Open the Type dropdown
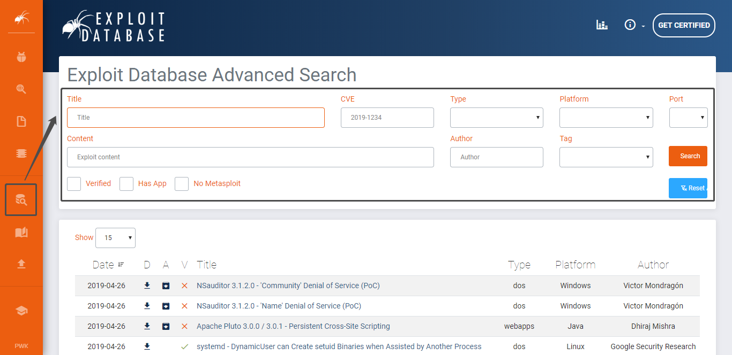732x355 pixels. 496,118
